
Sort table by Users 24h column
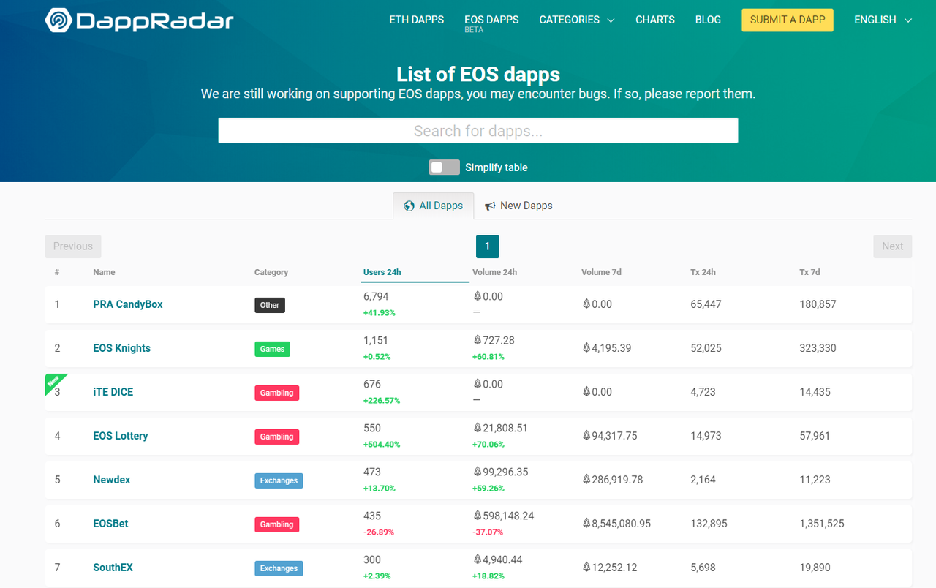pyautogui.click(x=382, y=272)
